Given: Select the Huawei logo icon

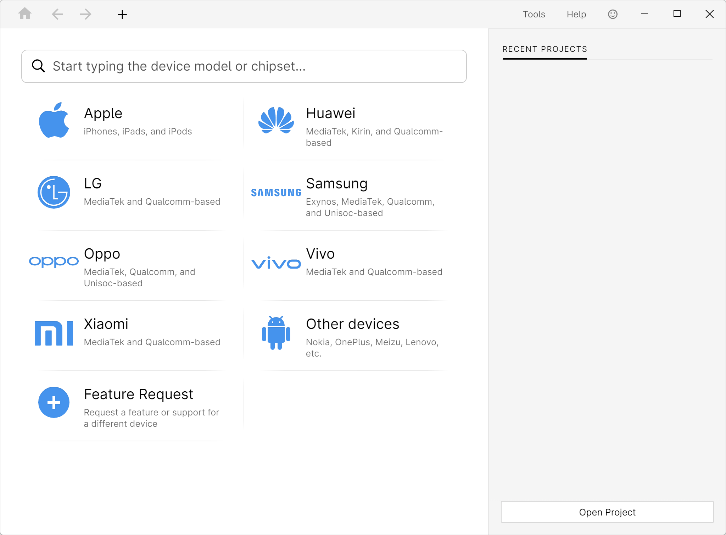Looking at the screenshot, I should pos(276,120).
